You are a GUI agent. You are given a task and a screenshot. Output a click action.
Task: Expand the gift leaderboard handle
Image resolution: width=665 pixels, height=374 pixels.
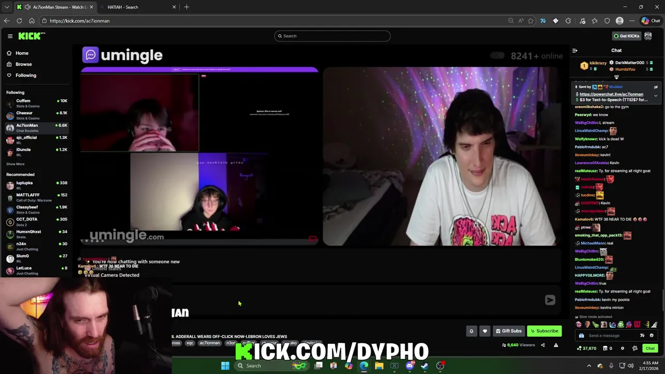coord(617,77)
